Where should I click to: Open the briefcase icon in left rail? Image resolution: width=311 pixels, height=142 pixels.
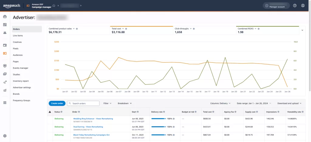(x=5, y=17)
